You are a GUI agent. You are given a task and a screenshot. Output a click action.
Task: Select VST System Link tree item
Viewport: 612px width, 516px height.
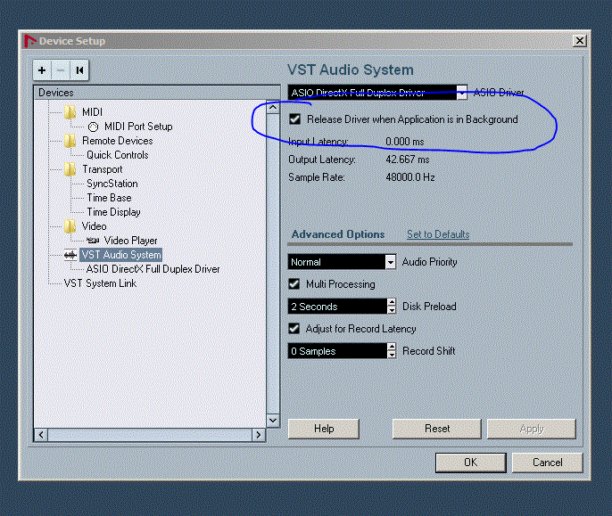coord(100,283)
